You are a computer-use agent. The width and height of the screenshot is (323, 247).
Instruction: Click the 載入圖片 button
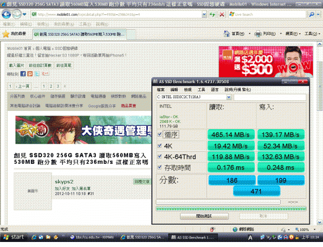(16, 66)
